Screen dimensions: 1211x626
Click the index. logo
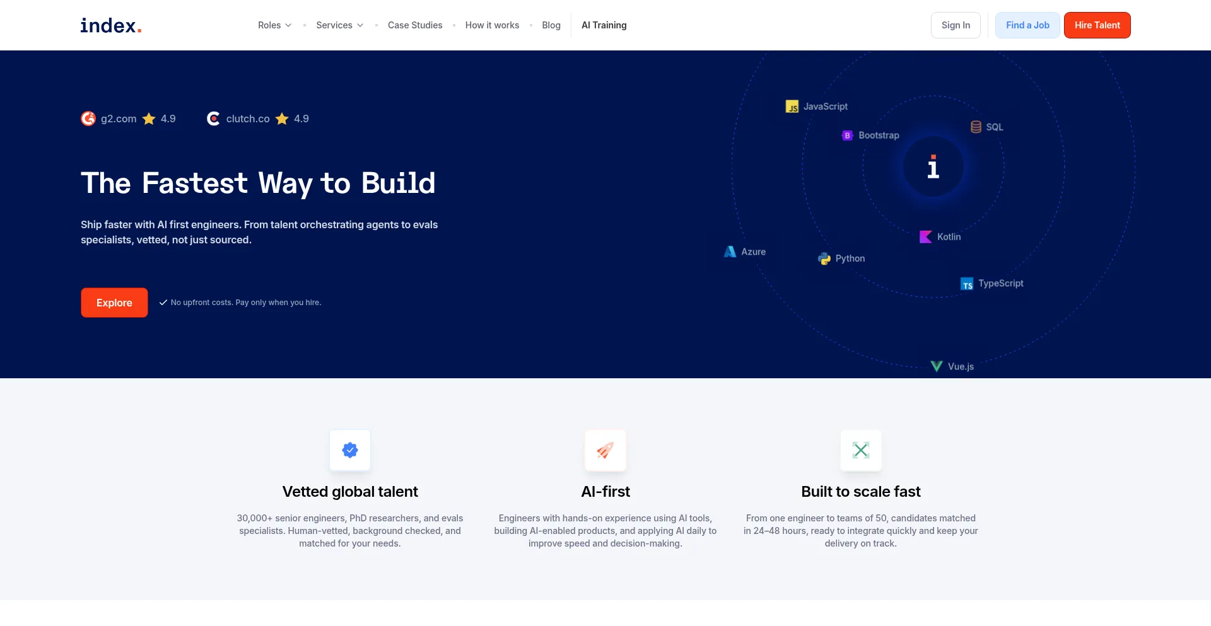tap(111, 25)
